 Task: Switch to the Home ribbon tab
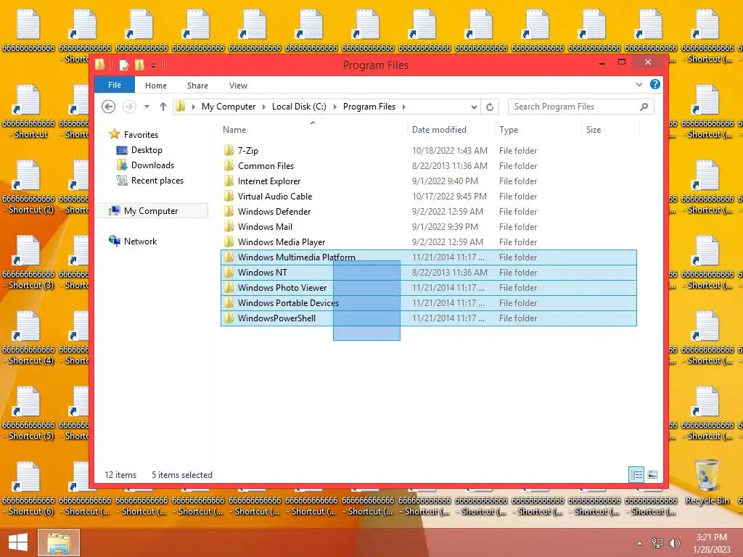pos(156,86)
